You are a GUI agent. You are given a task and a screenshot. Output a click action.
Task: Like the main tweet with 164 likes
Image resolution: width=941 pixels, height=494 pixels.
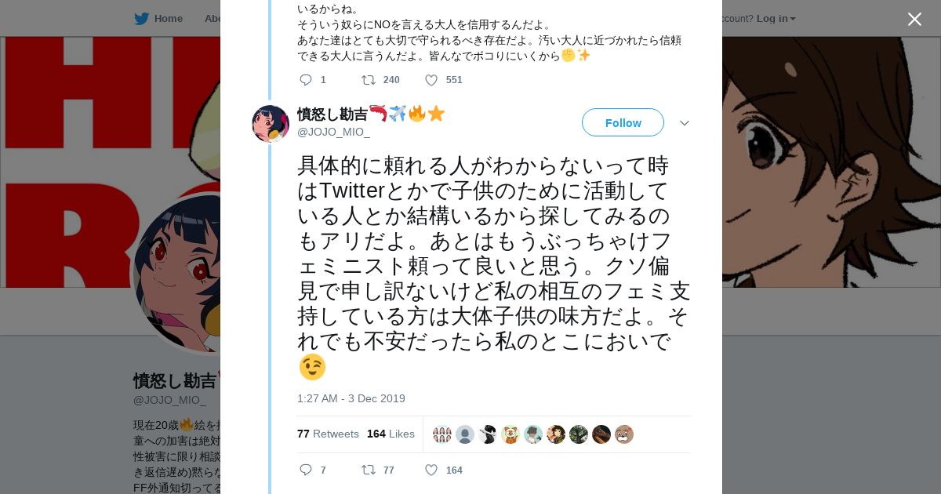(431, 470)
